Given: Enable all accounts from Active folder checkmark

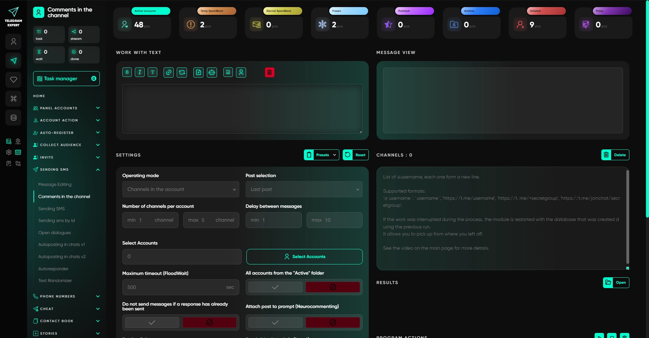Looking at the screenshot, I should 275,287.
